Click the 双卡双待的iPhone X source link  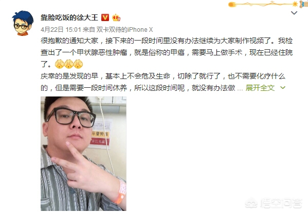[124, 30]
